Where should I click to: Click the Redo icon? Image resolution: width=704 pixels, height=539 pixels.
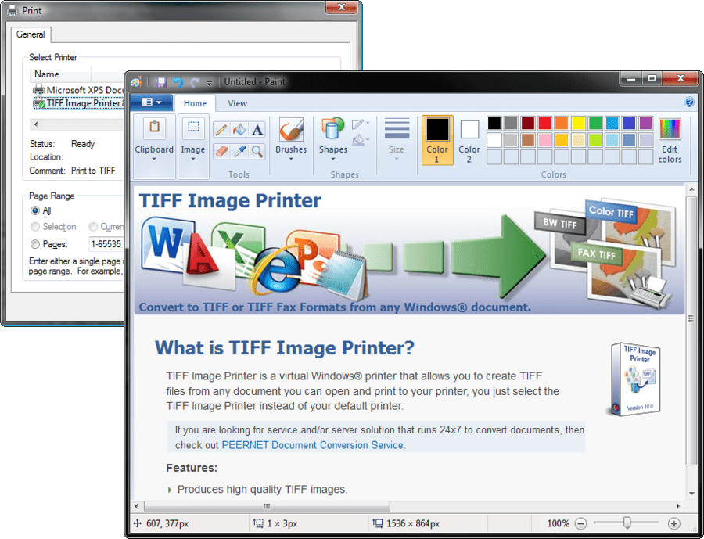point(195,81)
